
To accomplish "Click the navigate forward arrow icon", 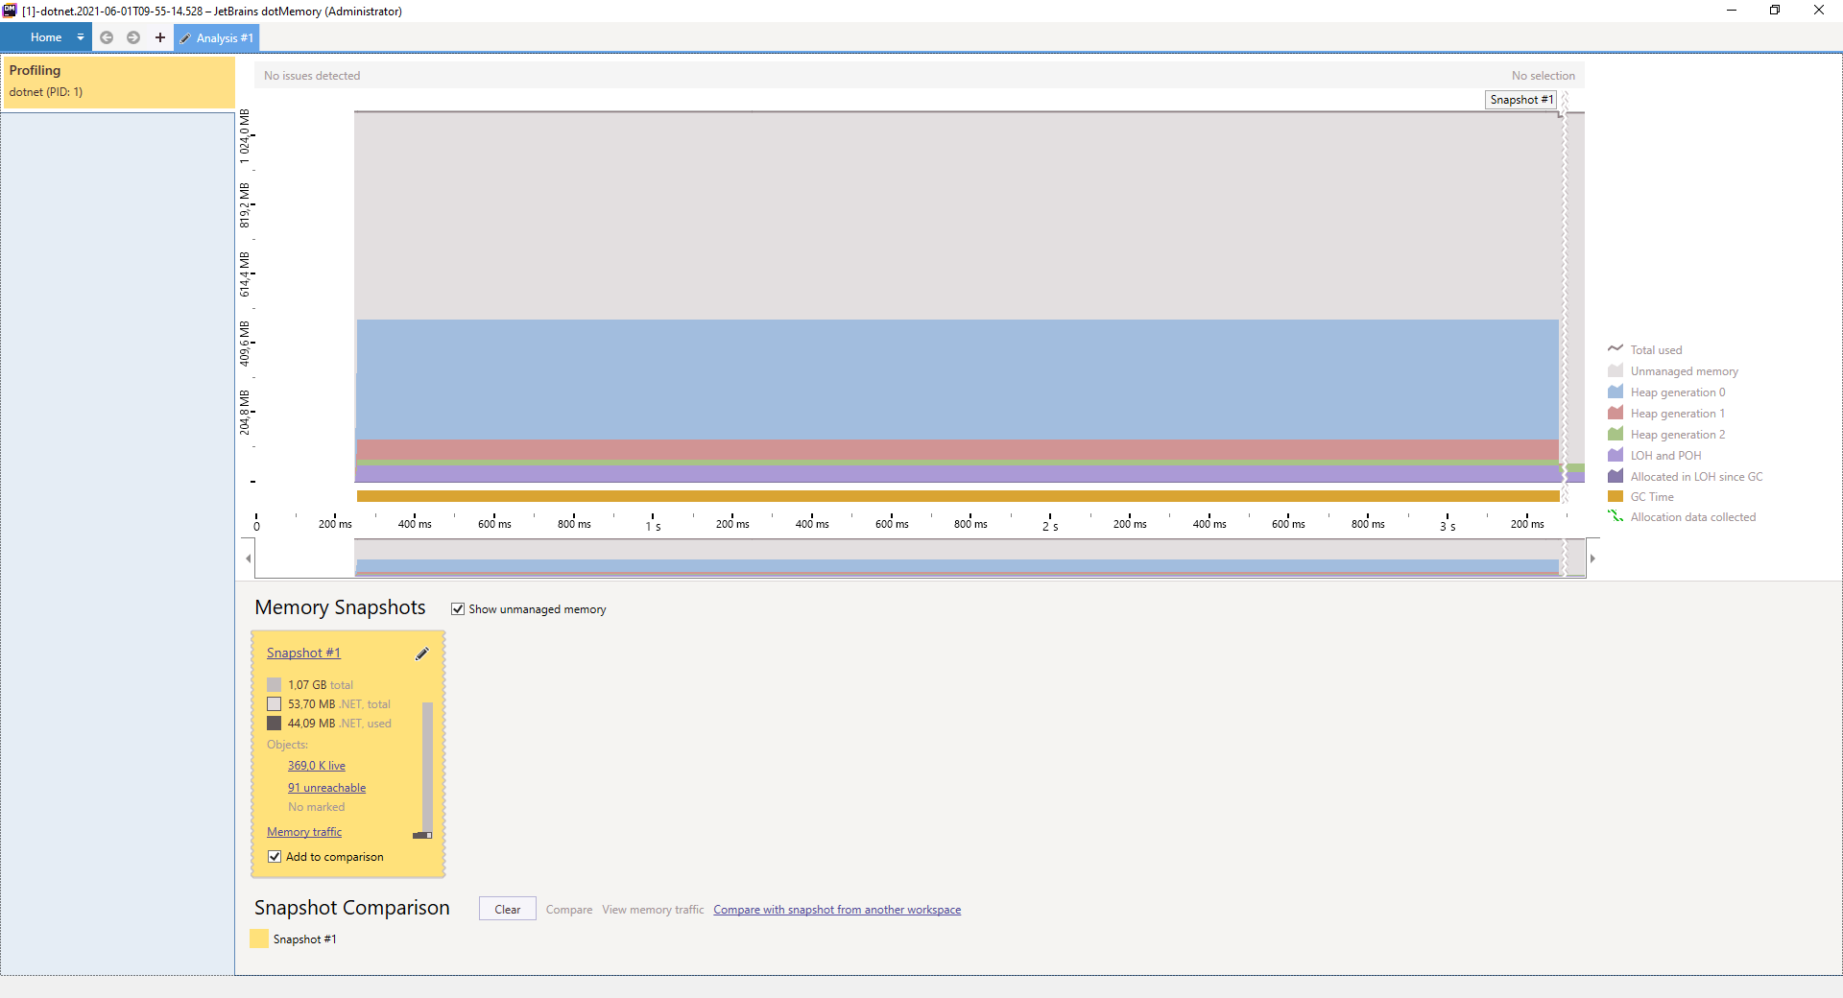I will tap(133, 37).
